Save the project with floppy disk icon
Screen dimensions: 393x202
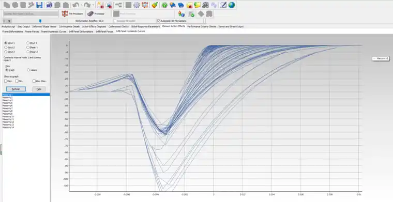pyautogui.click(x=39, y=5)
